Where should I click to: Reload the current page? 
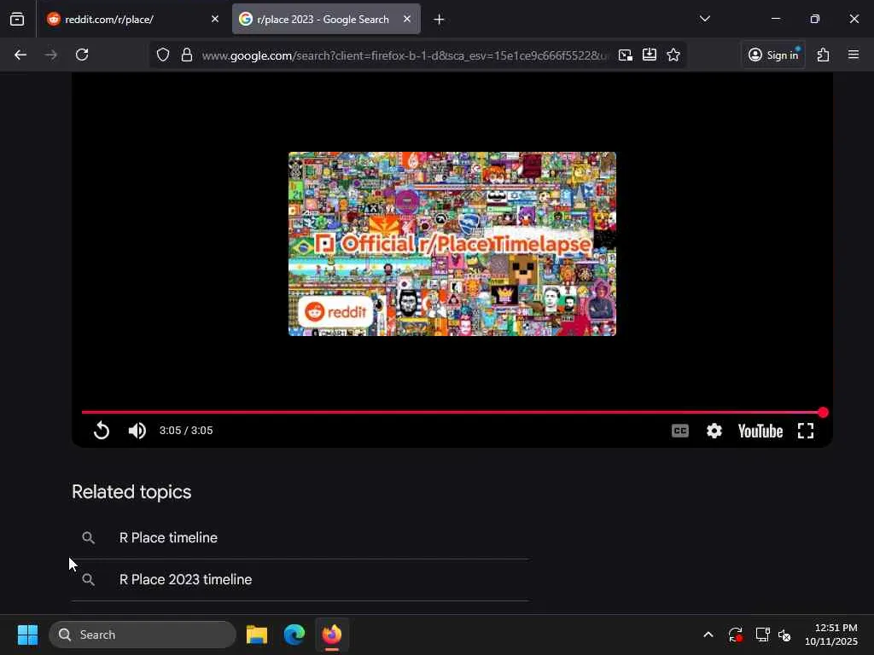click(82, 55)
